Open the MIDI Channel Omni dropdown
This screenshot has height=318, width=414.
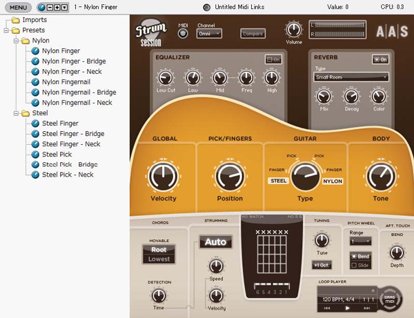[209, 34]
